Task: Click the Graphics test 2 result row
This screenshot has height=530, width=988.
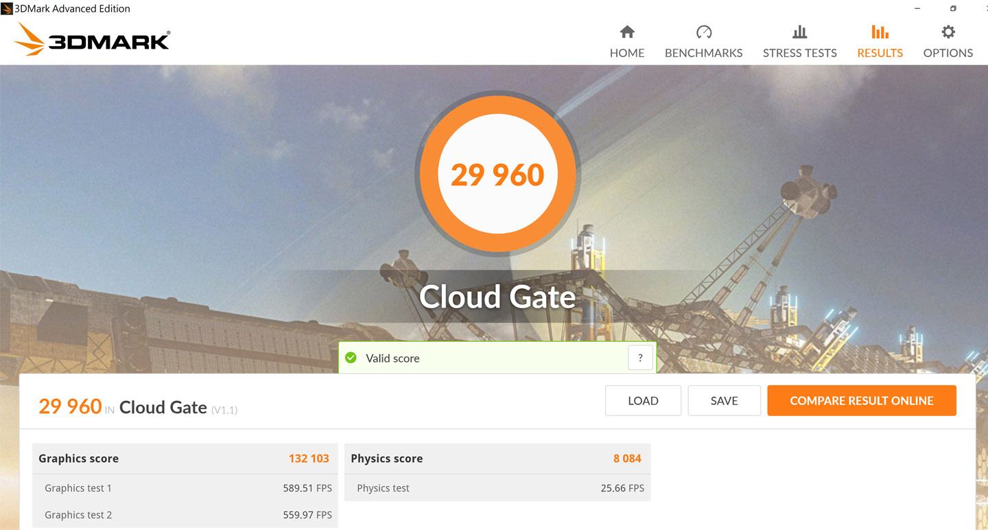Action: 184,515
